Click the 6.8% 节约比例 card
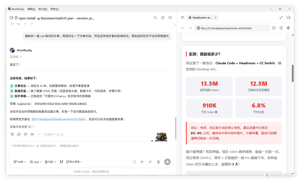 point(259,108)
